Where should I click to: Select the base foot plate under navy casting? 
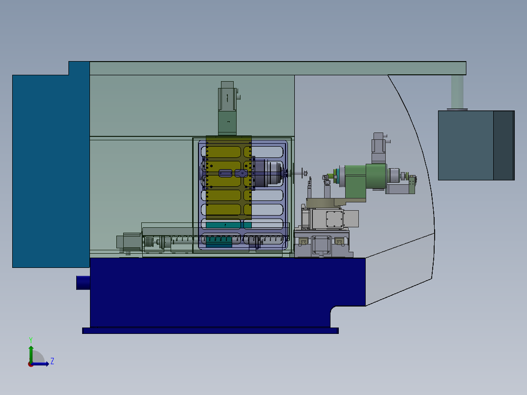point(210,331)
